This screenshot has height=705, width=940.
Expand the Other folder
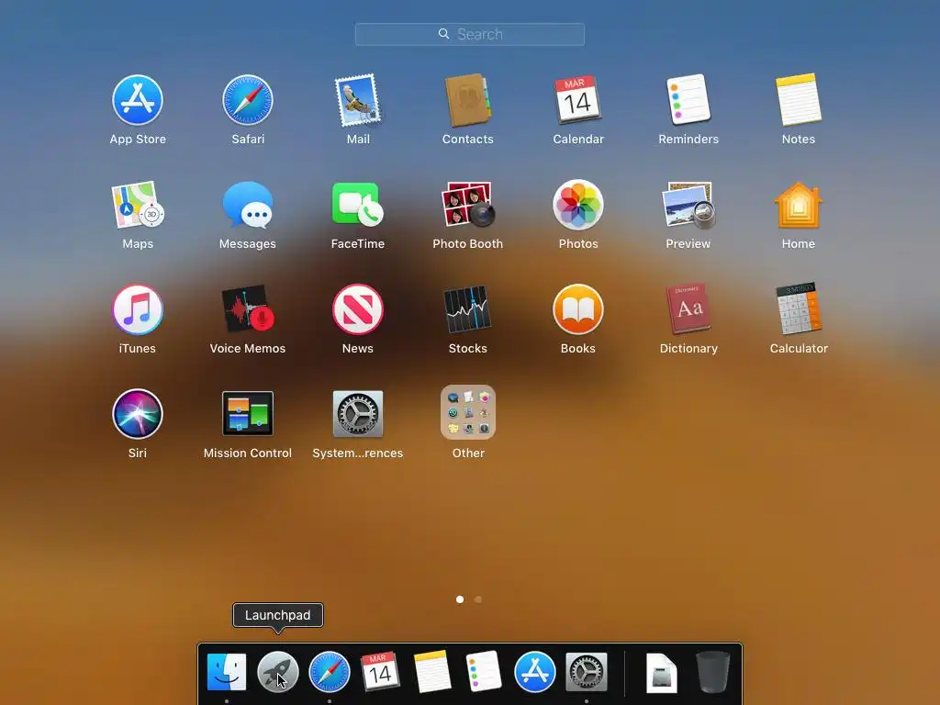(467, 412)
